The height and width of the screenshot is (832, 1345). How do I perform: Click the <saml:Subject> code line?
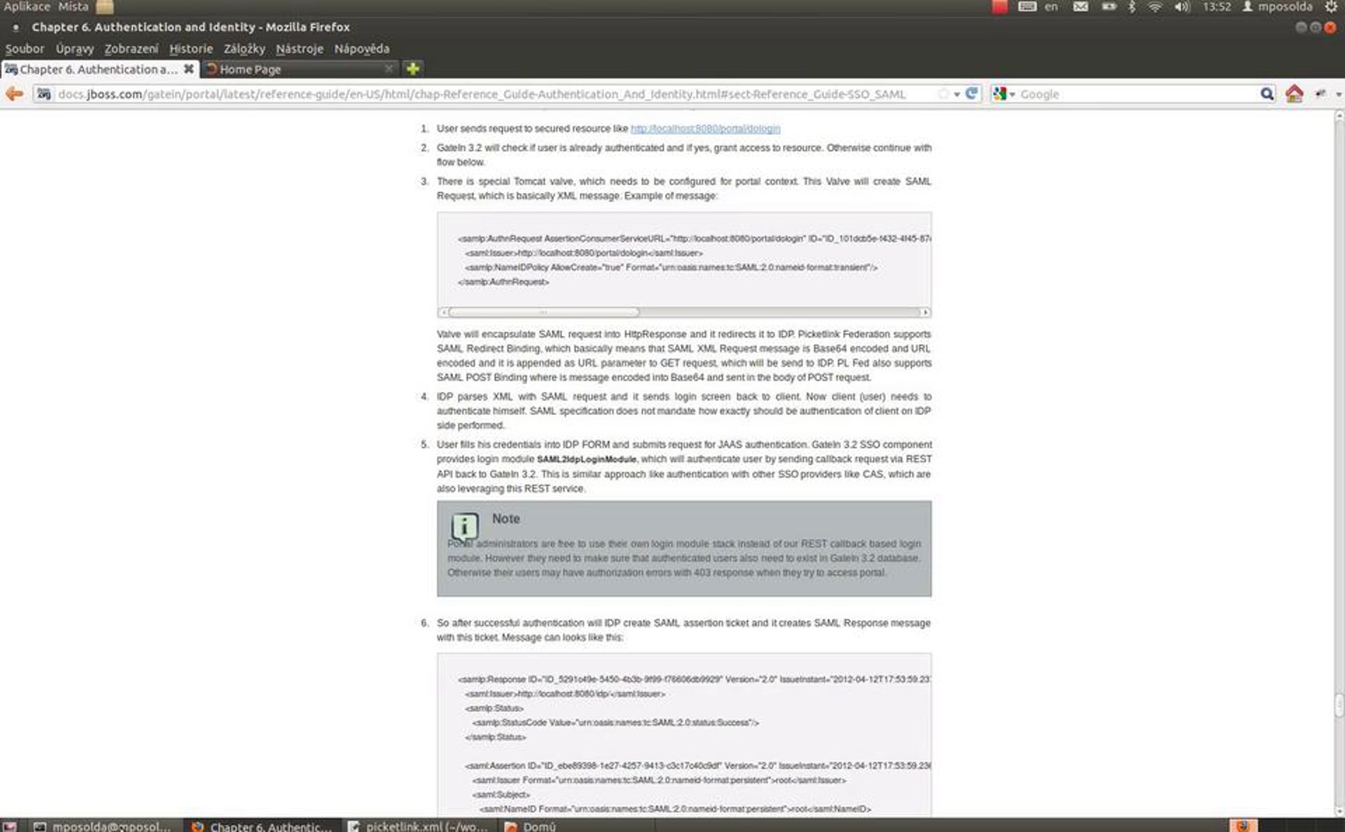500,794
